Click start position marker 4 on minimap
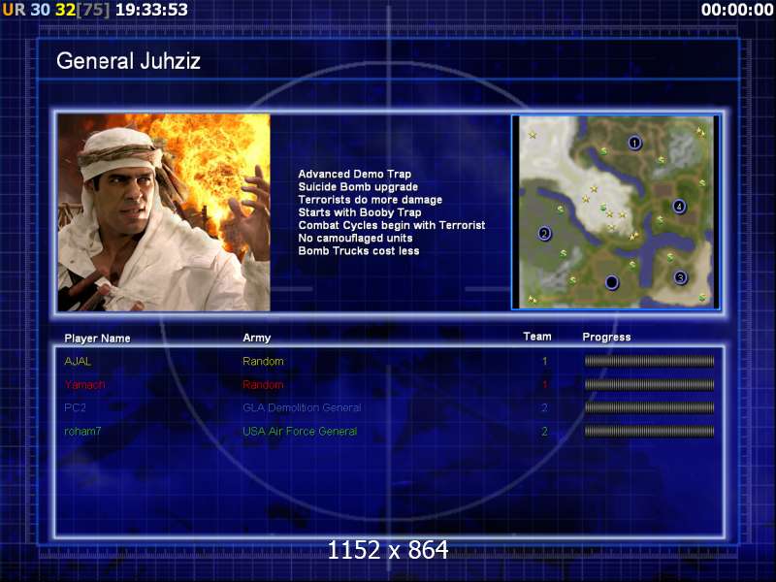This screenshot has width=776, height=582. [x=680, y=207]
